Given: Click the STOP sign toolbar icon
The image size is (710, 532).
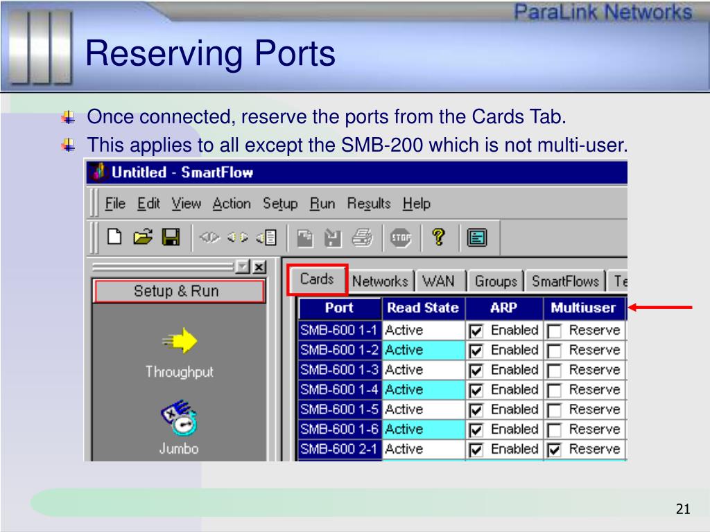Looking at the screenshot, I should pos(401,237).
